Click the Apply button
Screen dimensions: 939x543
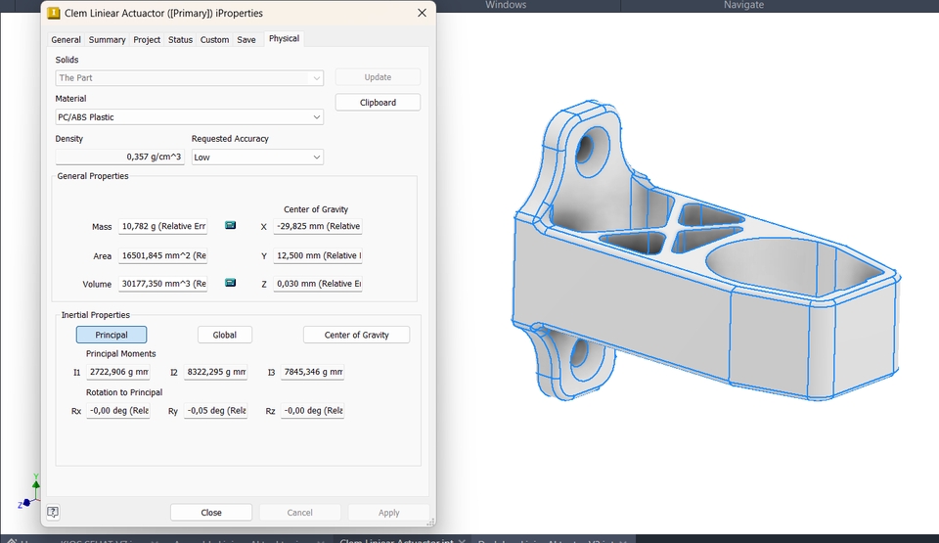pos(388,513)
